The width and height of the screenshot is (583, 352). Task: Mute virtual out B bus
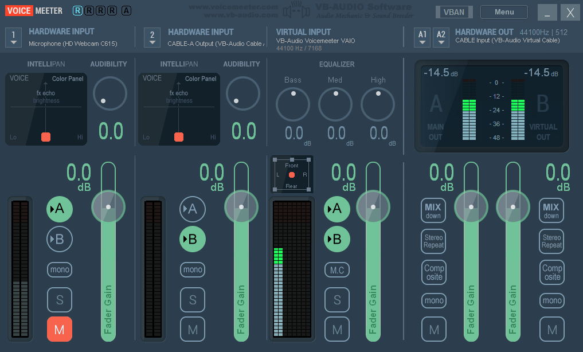click(x=552, y=329)
